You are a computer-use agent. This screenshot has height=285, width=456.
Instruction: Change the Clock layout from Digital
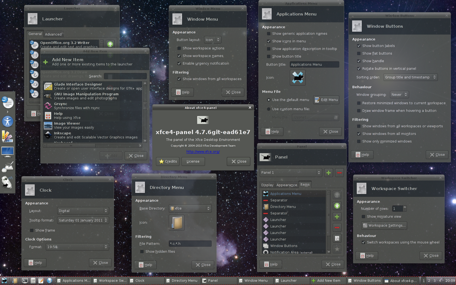(83, 211)
